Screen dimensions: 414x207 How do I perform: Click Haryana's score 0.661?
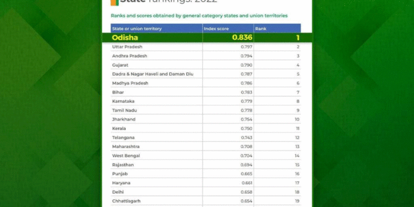pyautogui.click(x=247, y=183)
